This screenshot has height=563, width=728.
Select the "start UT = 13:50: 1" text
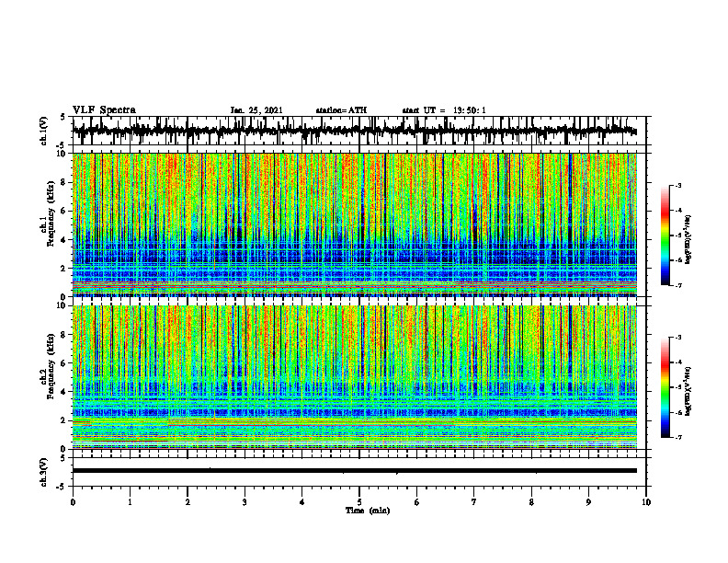444,110
